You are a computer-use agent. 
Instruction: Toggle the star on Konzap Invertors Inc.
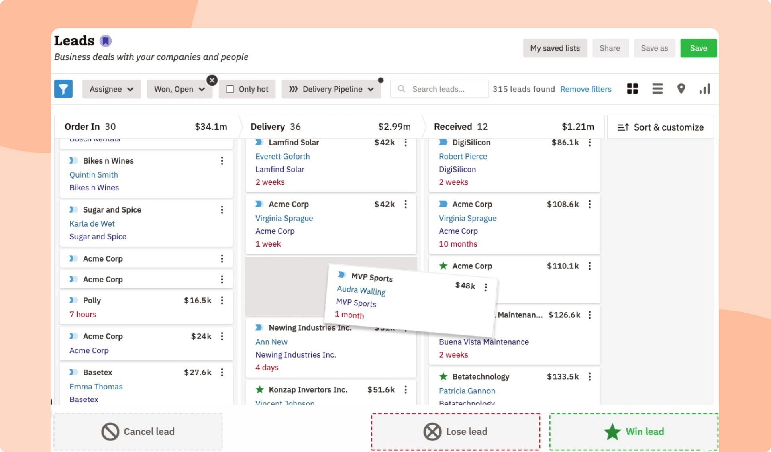point(260,389)
